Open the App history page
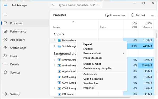 click(x=18, y=40)
